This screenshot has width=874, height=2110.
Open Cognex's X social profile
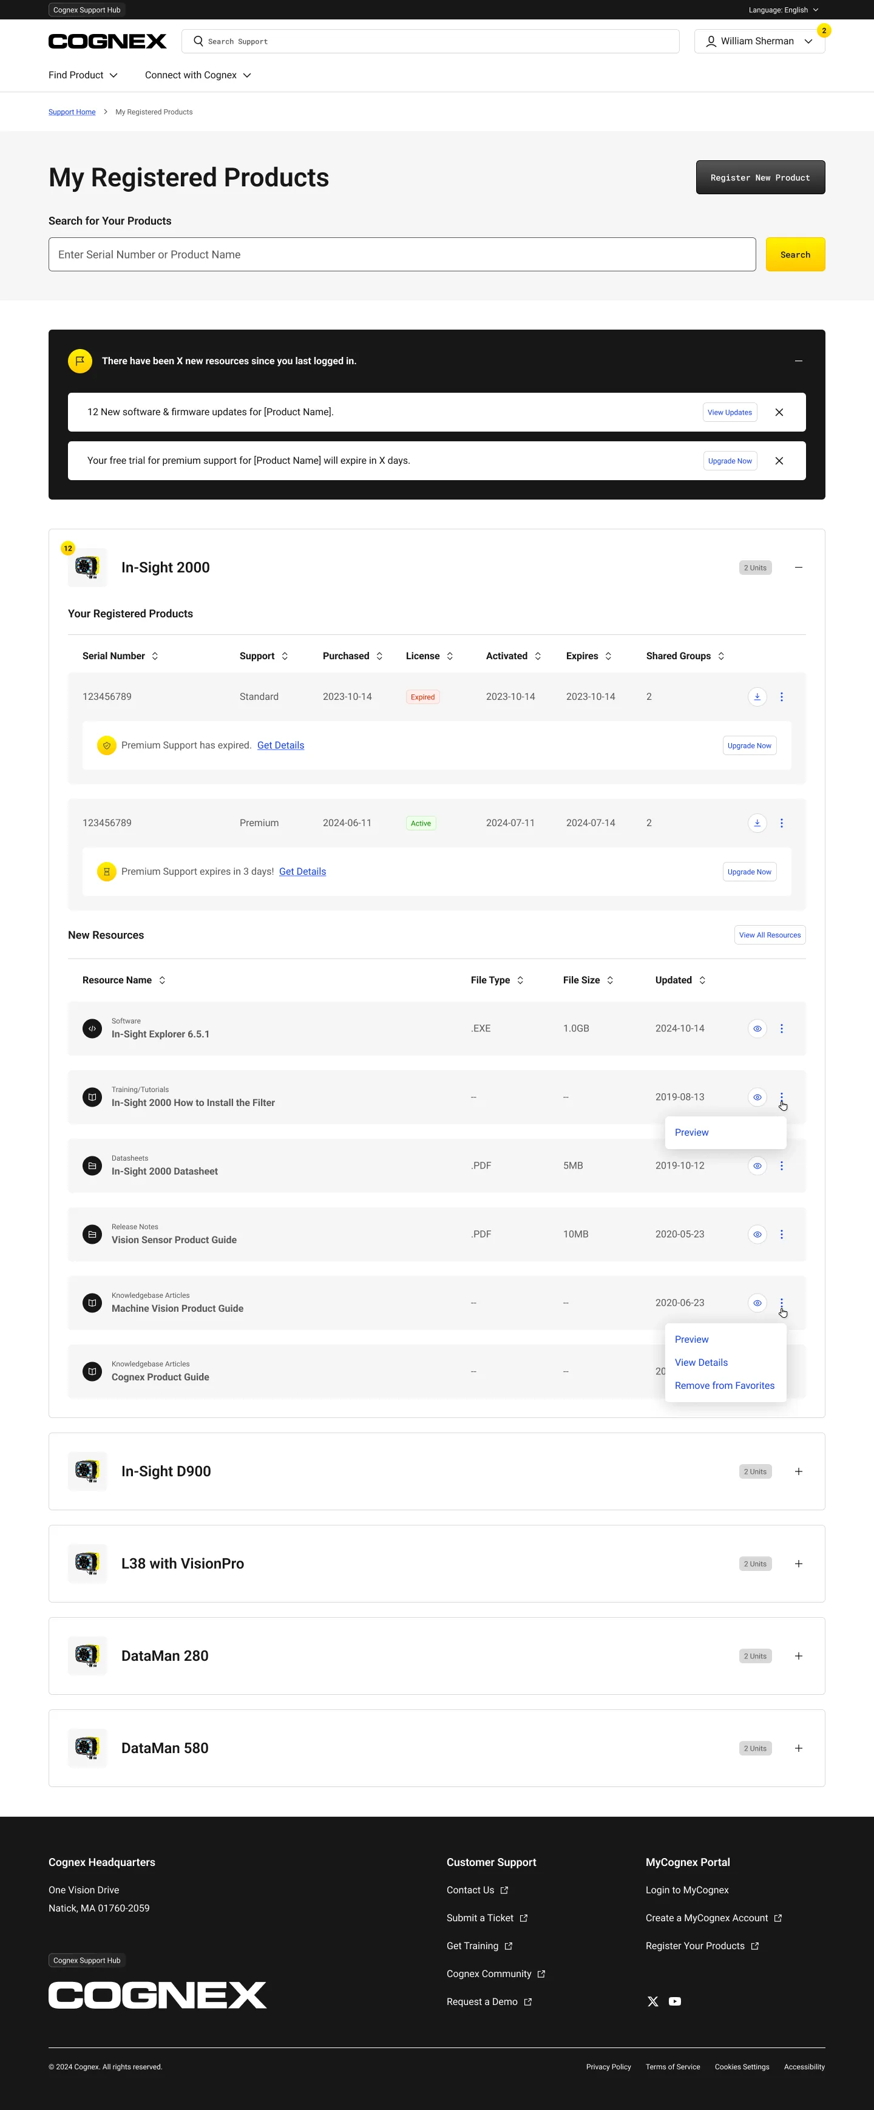(x=653, y=2001)
